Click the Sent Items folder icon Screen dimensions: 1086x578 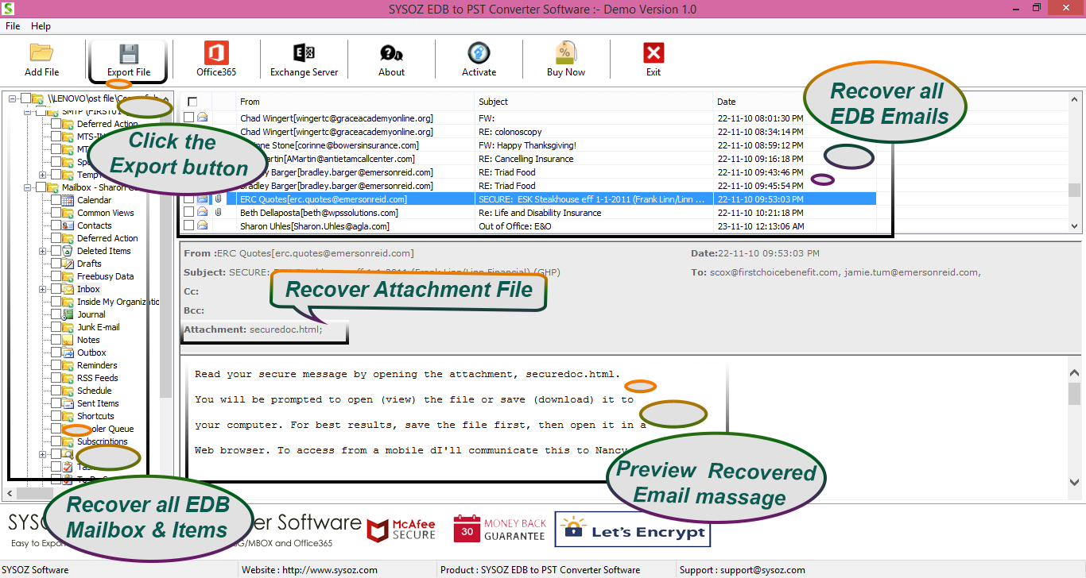coord(68,403)
